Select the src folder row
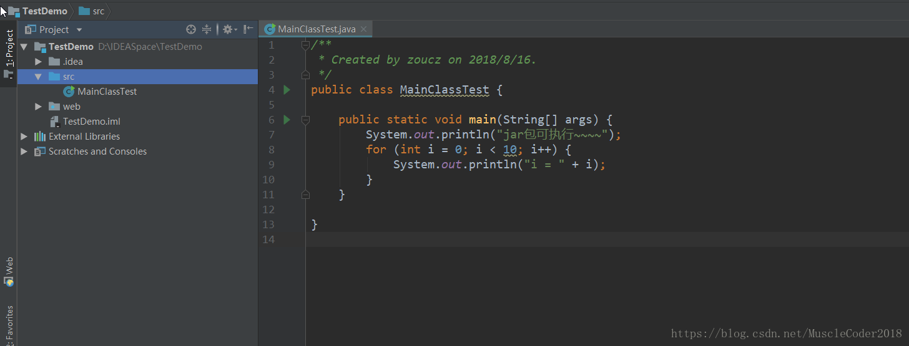Viewport: 909px width, 346px height. pos(137,77)
